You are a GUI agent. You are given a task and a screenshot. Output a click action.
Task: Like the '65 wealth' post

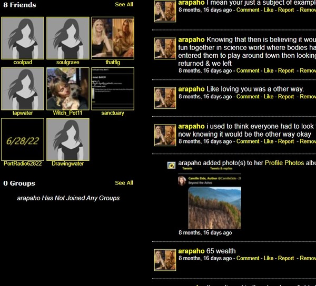click(x=269, y=258)
